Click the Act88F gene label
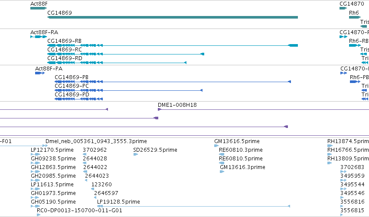Viewport: 369px width, 217px height. (x=39, y=4)
